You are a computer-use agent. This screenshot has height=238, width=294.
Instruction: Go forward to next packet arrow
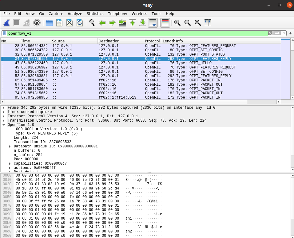(x=112, y=23)
